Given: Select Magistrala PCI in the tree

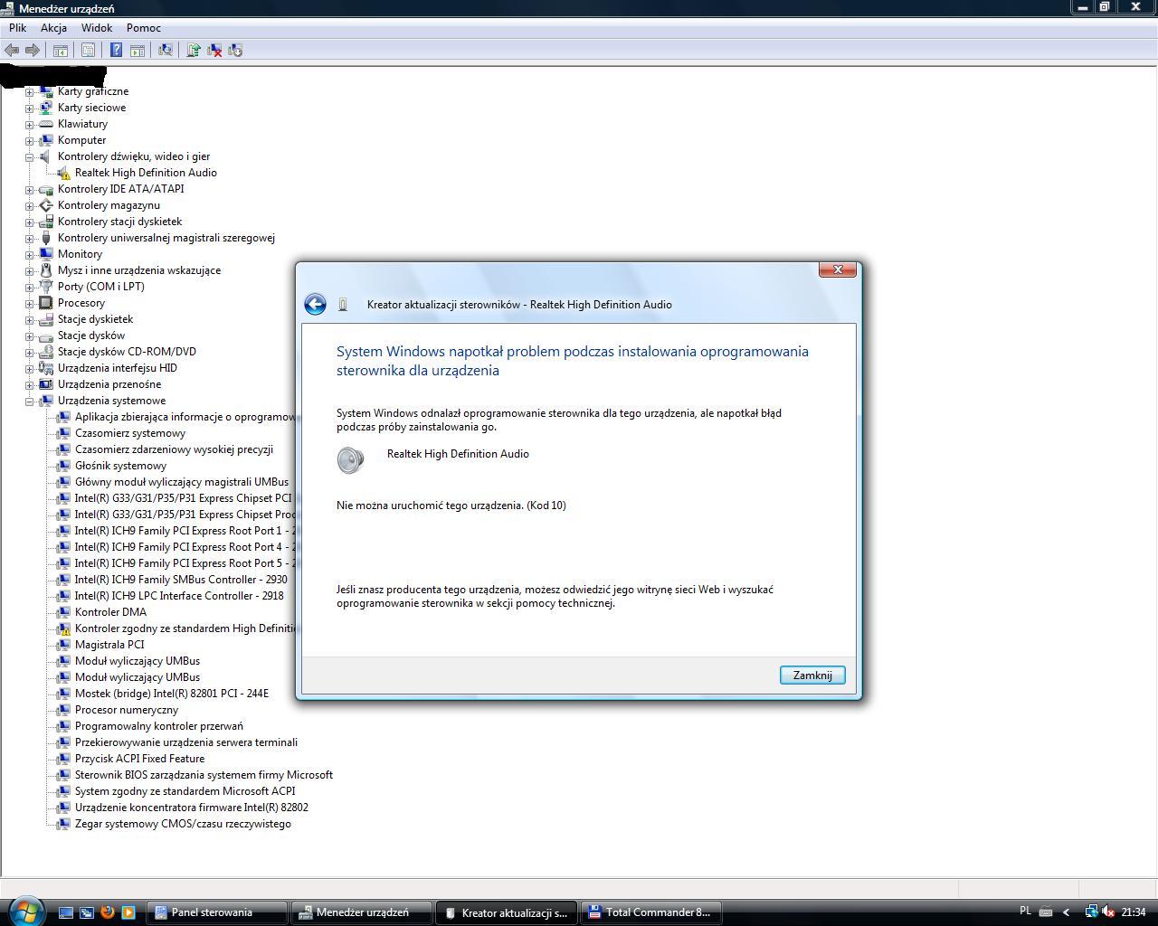Looking at the screenshot, I should point(109,645).
